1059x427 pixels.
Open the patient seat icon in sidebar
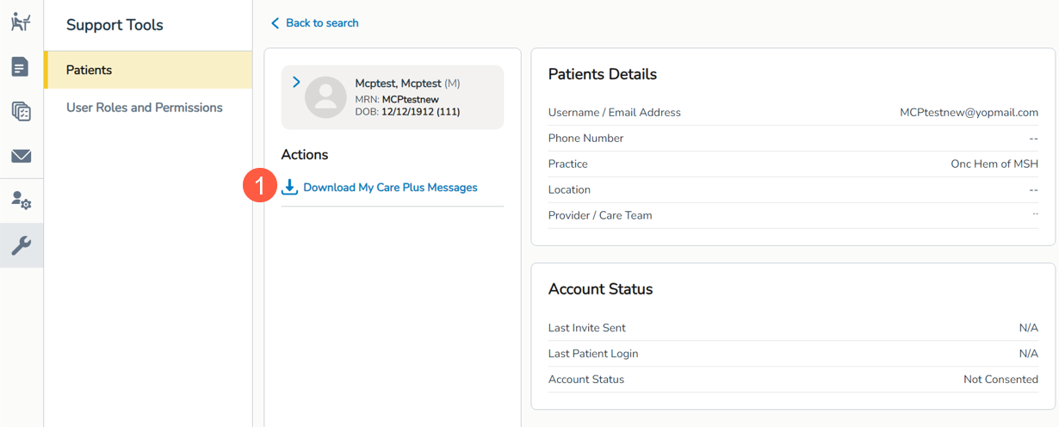pos(21,22)
